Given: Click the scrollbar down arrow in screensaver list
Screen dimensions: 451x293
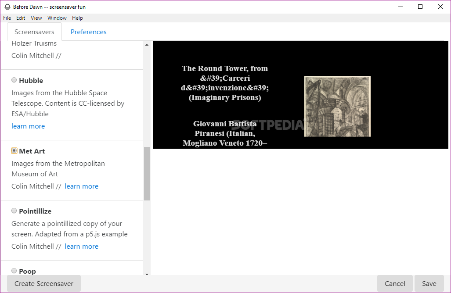Looking at the screenshot, I should coord(147,274).
